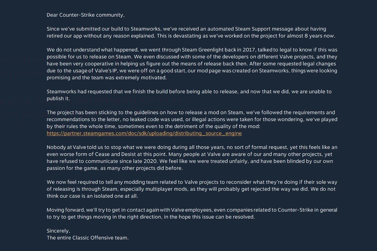
Task: Click the line starting 'due to the usage of Valve's IP'
Action: tap(192, 71)
